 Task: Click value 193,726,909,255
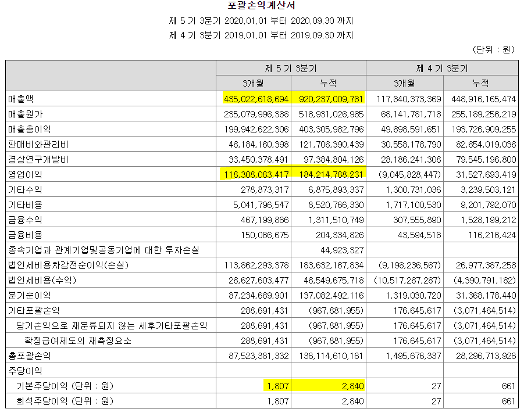coord(483,129)
